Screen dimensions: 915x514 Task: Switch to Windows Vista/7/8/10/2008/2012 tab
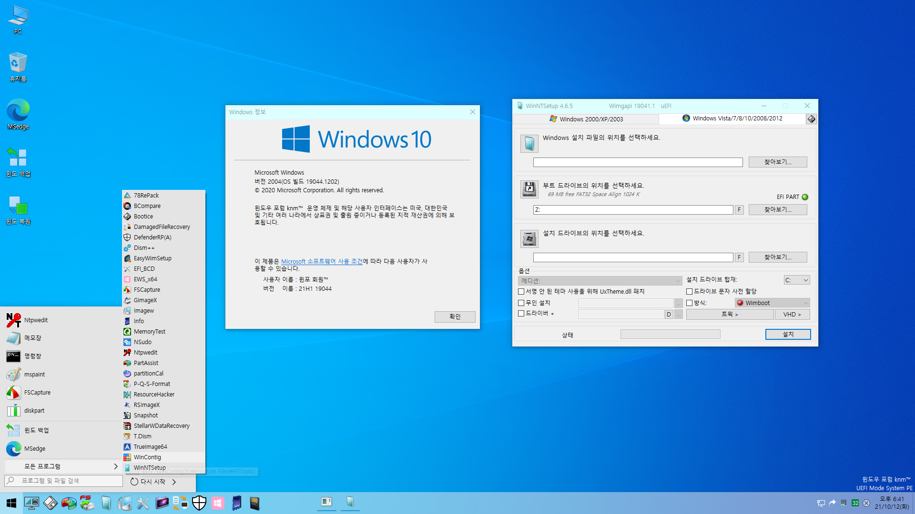pyautogui.click(x=732, y=119)
